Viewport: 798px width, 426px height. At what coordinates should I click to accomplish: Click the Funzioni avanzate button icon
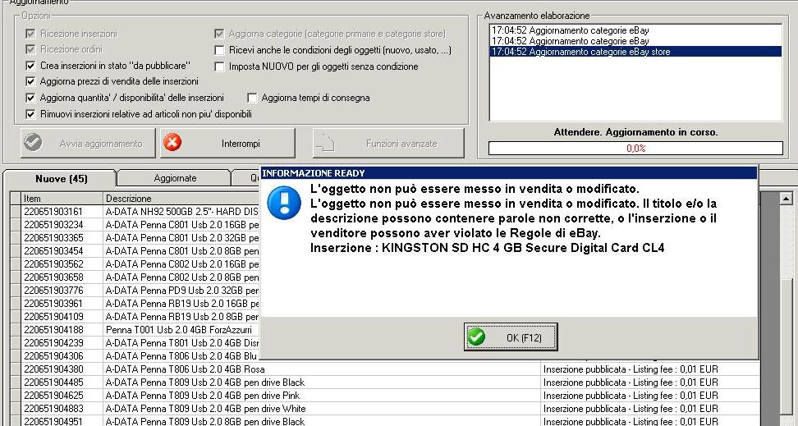324,144
